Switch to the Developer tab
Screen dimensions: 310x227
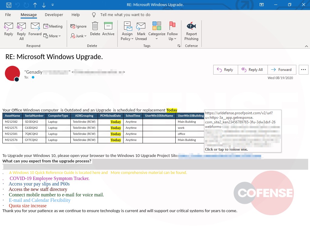tap(54, 15)
